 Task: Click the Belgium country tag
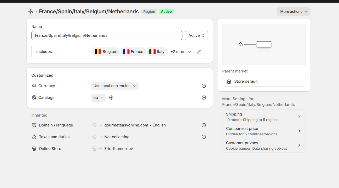pos(106,52)
